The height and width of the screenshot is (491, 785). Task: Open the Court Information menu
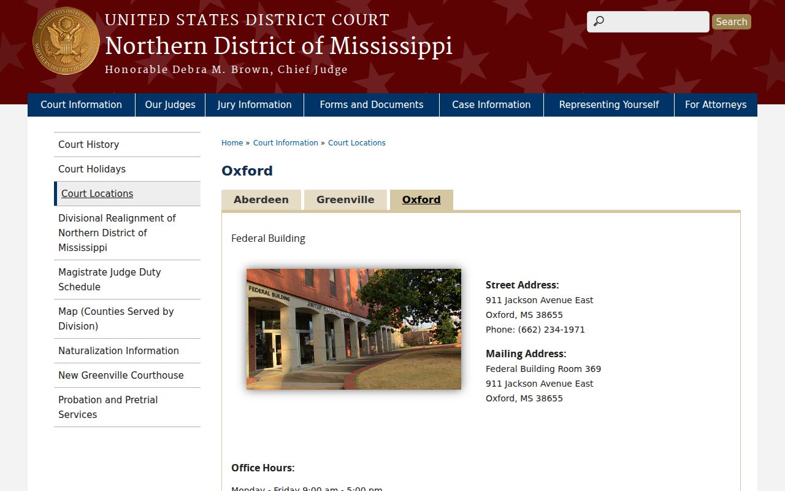click(81, 105)
